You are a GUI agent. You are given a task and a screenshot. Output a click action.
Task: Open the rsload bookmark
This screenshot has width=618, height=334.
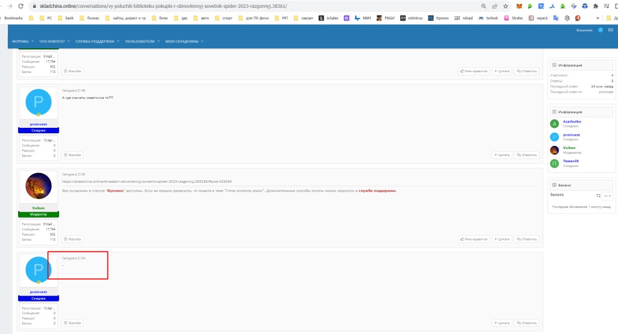pos(463,18)
